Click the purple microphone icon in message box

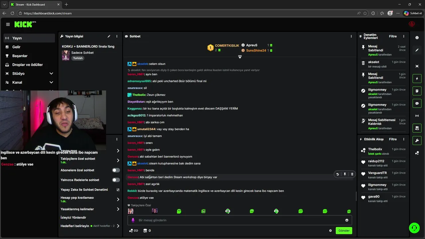click(x=133, y=220)
